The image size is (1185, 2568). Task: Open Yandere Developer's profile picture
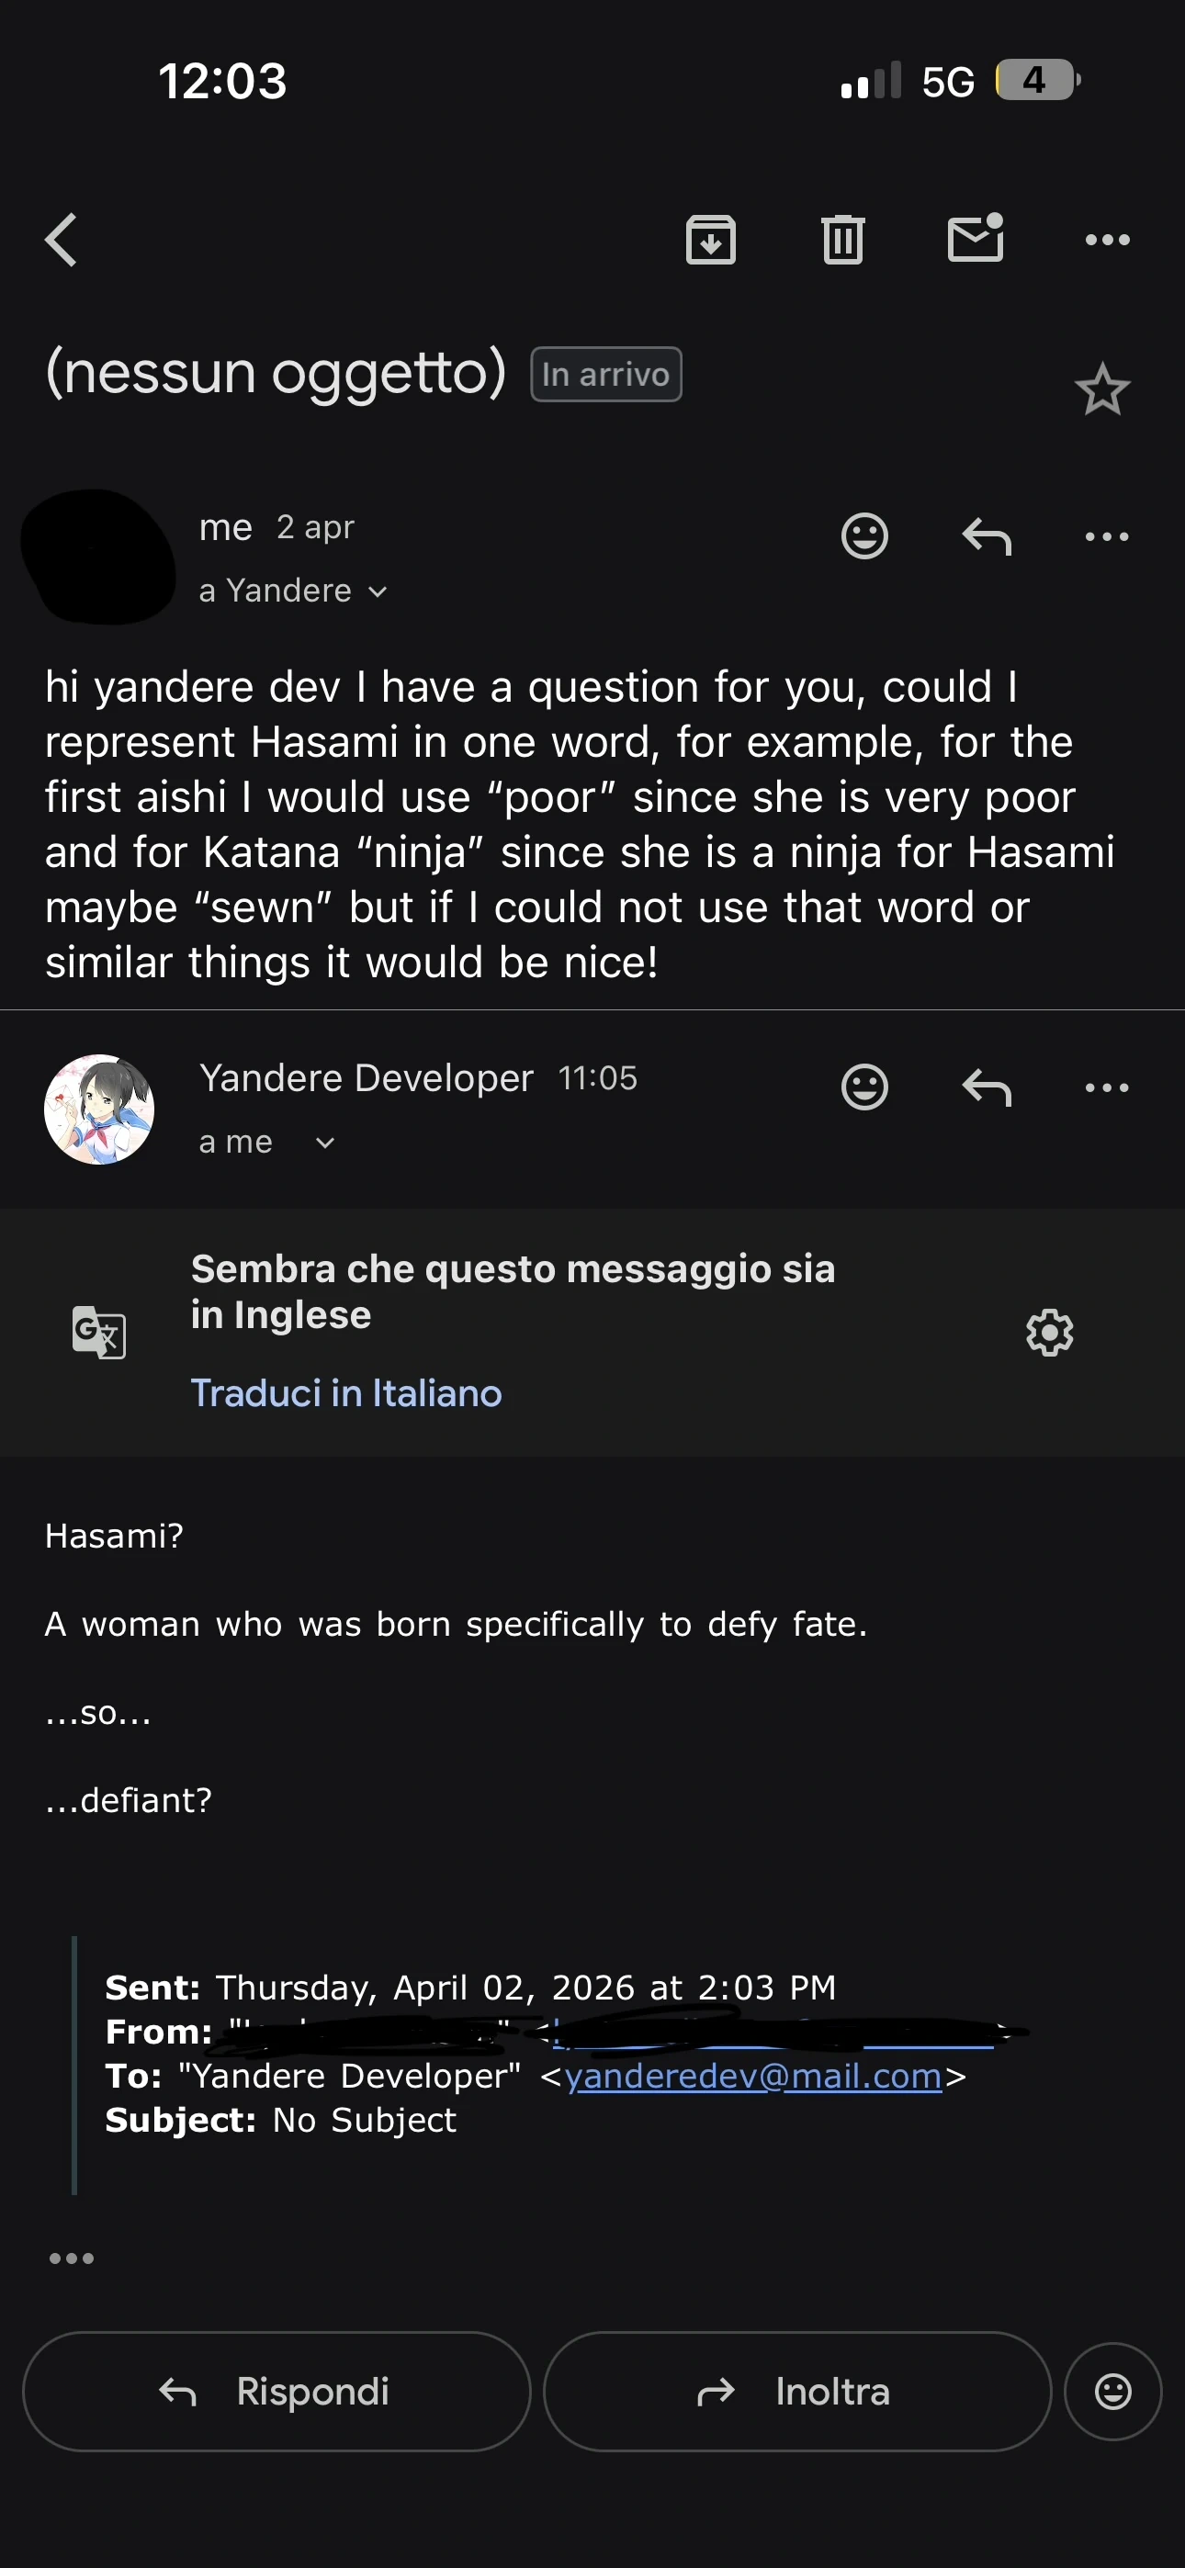(99, 1109)
